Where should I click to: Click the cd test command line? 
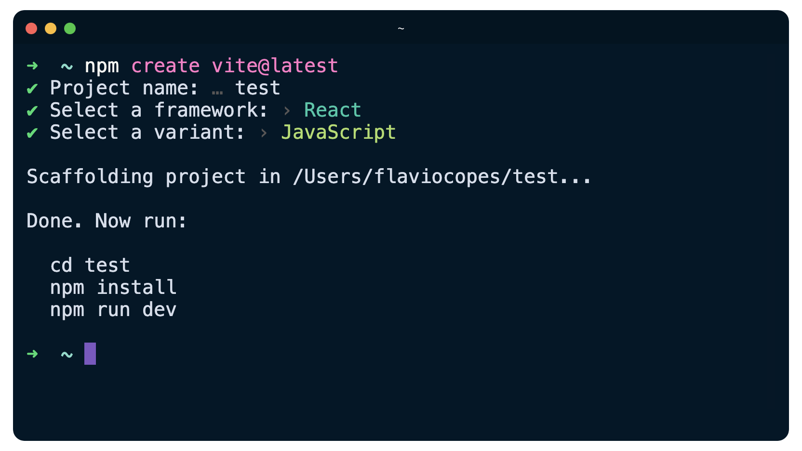(90, 265)
